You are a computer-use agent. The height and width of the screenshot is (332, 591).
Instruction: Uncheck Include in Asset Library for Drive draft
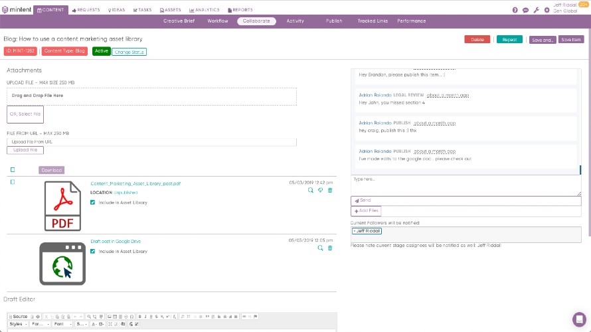click(92, 252)
